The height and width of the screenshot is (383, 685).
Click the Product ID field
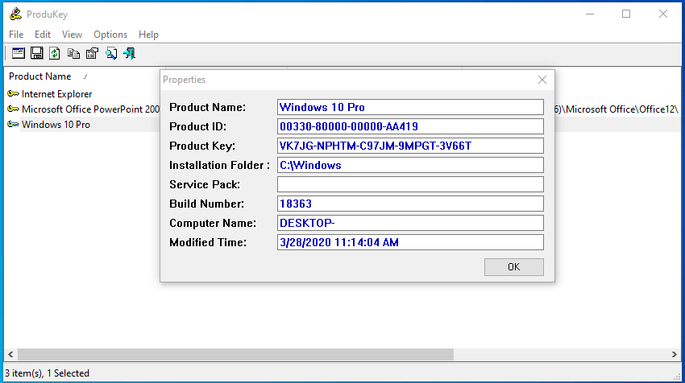coord(410,126)
